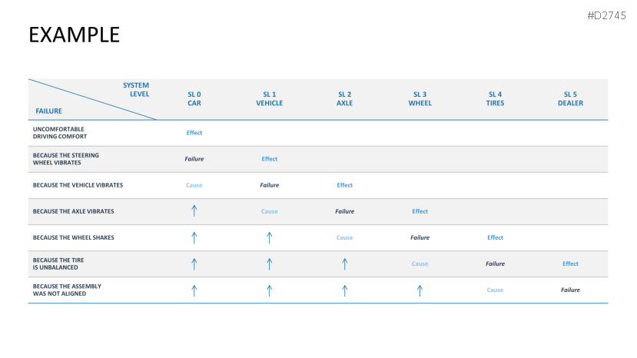
Task: Select BECAUSE THE VEHICLE VIBRATES label
Action: [78, 185]
